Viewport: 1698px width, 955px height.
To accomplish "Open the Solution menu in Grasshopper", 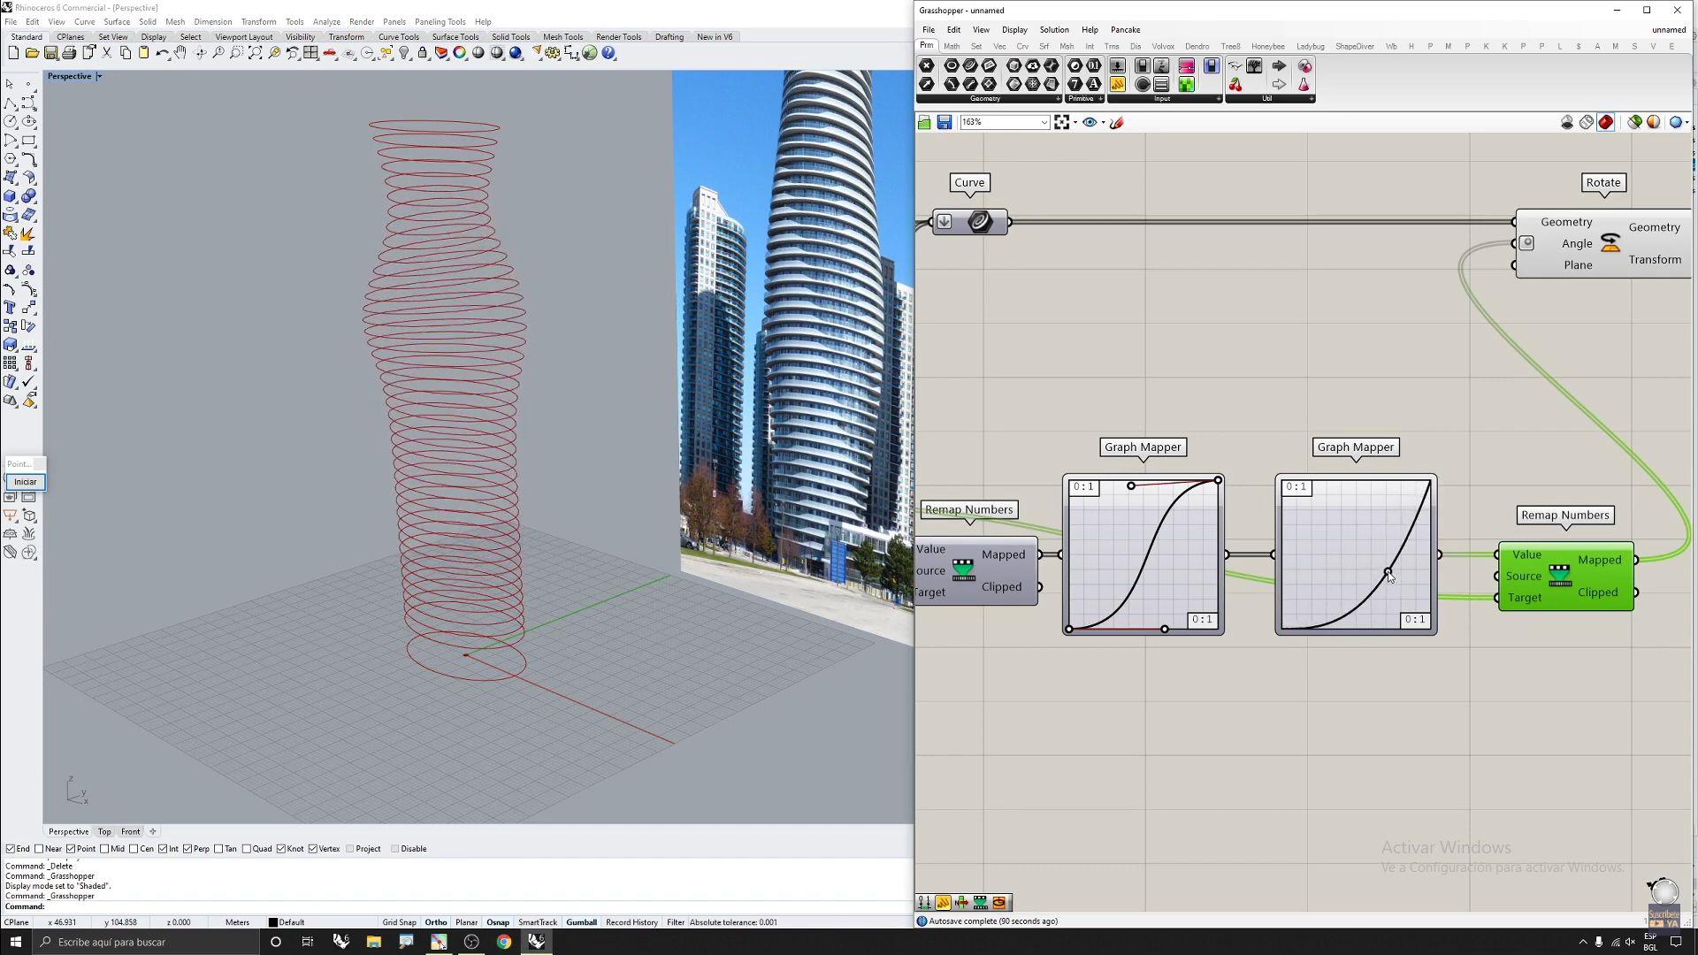I will (x=1053, y=29).
